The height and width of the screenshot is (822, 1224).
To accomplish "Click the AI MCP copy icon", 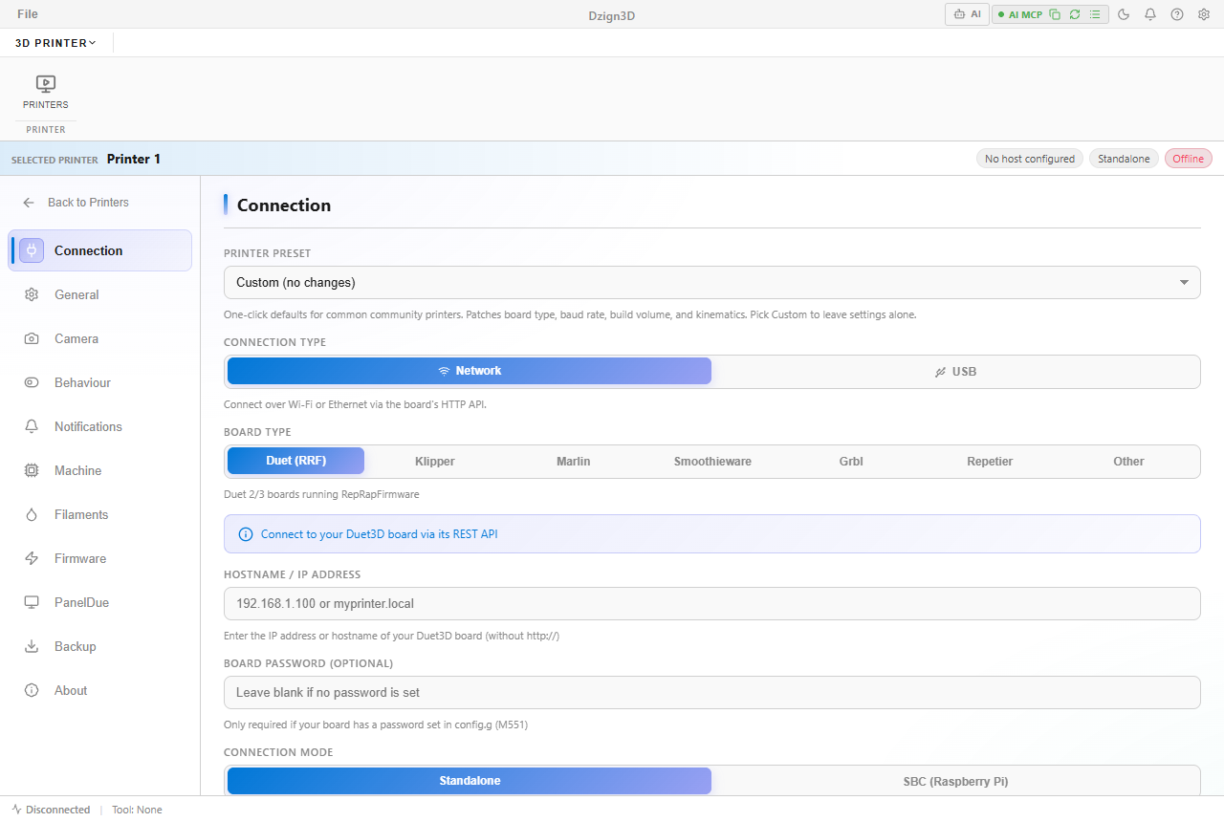I will pos(1054,14).
